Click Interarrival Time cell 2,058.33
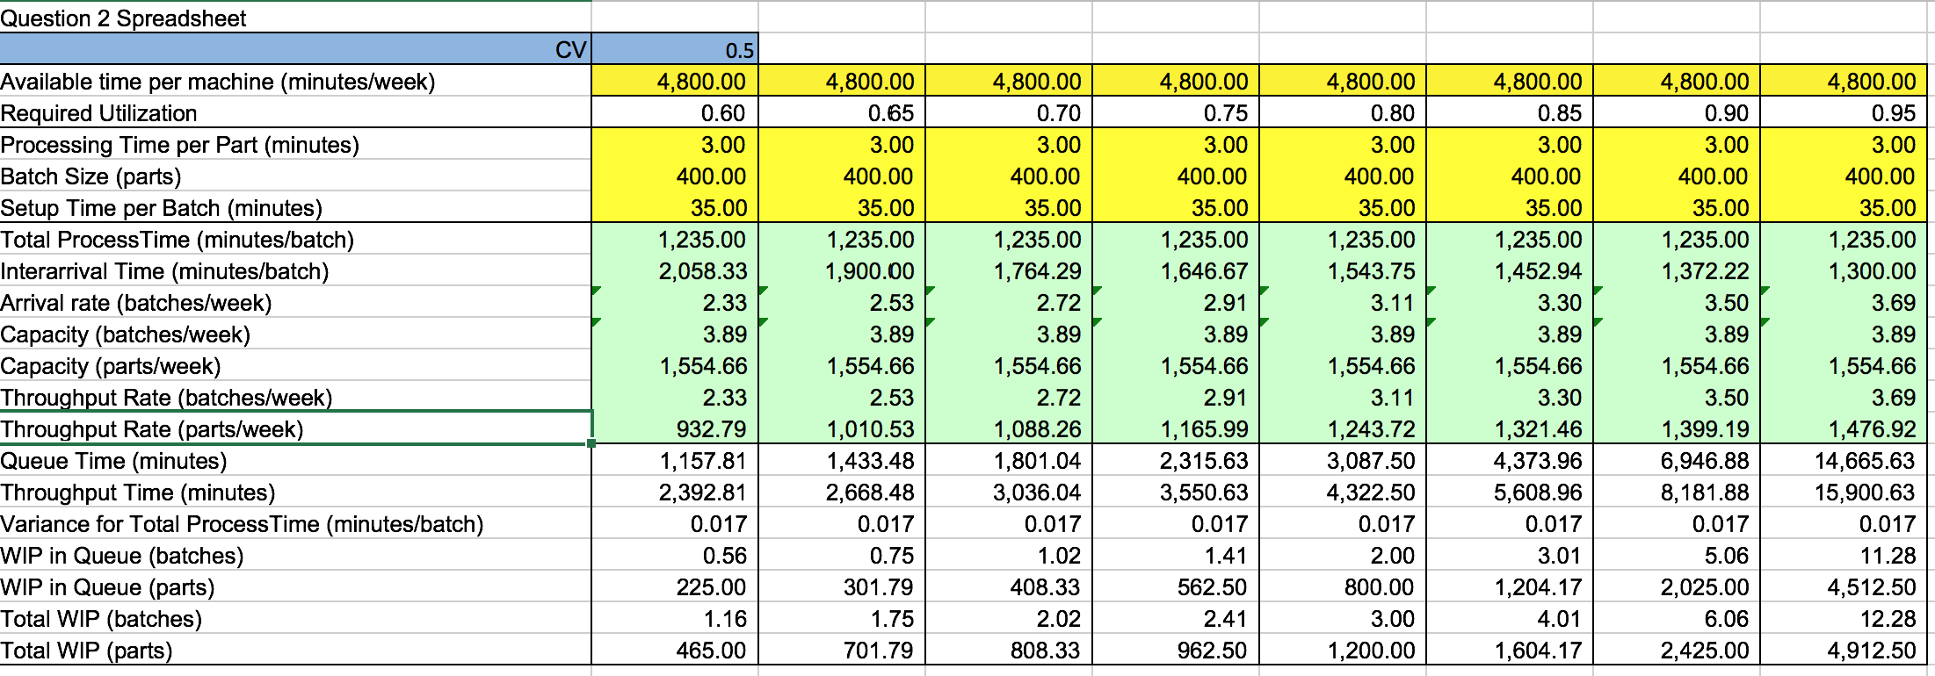The width and height of the screenshot is (1935, 676). coord(675,270)
